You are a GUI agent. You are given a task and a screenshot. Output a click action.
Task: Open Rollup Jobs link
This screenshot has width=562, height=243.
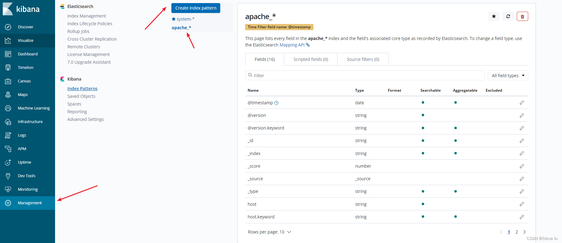tap(78, 31)
